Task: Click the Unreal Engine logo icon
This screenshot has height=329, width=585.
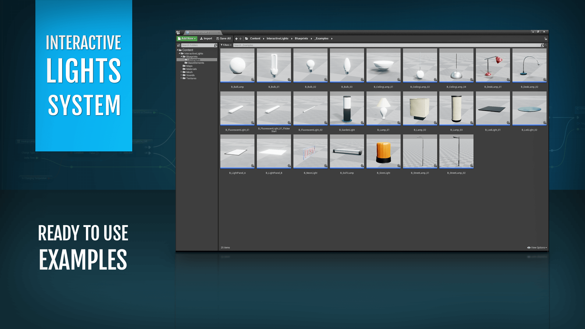Action: pos(178,32)
